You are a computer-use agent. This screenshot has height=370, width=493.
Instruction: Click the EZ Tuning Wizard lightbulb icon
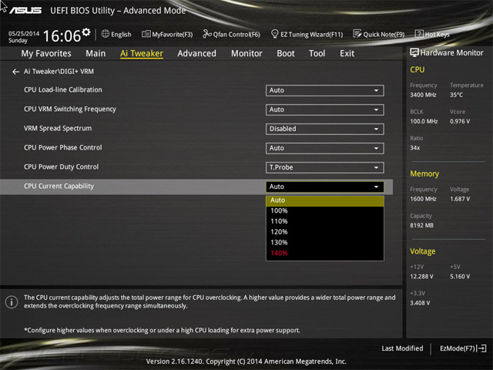coord(274,34)
